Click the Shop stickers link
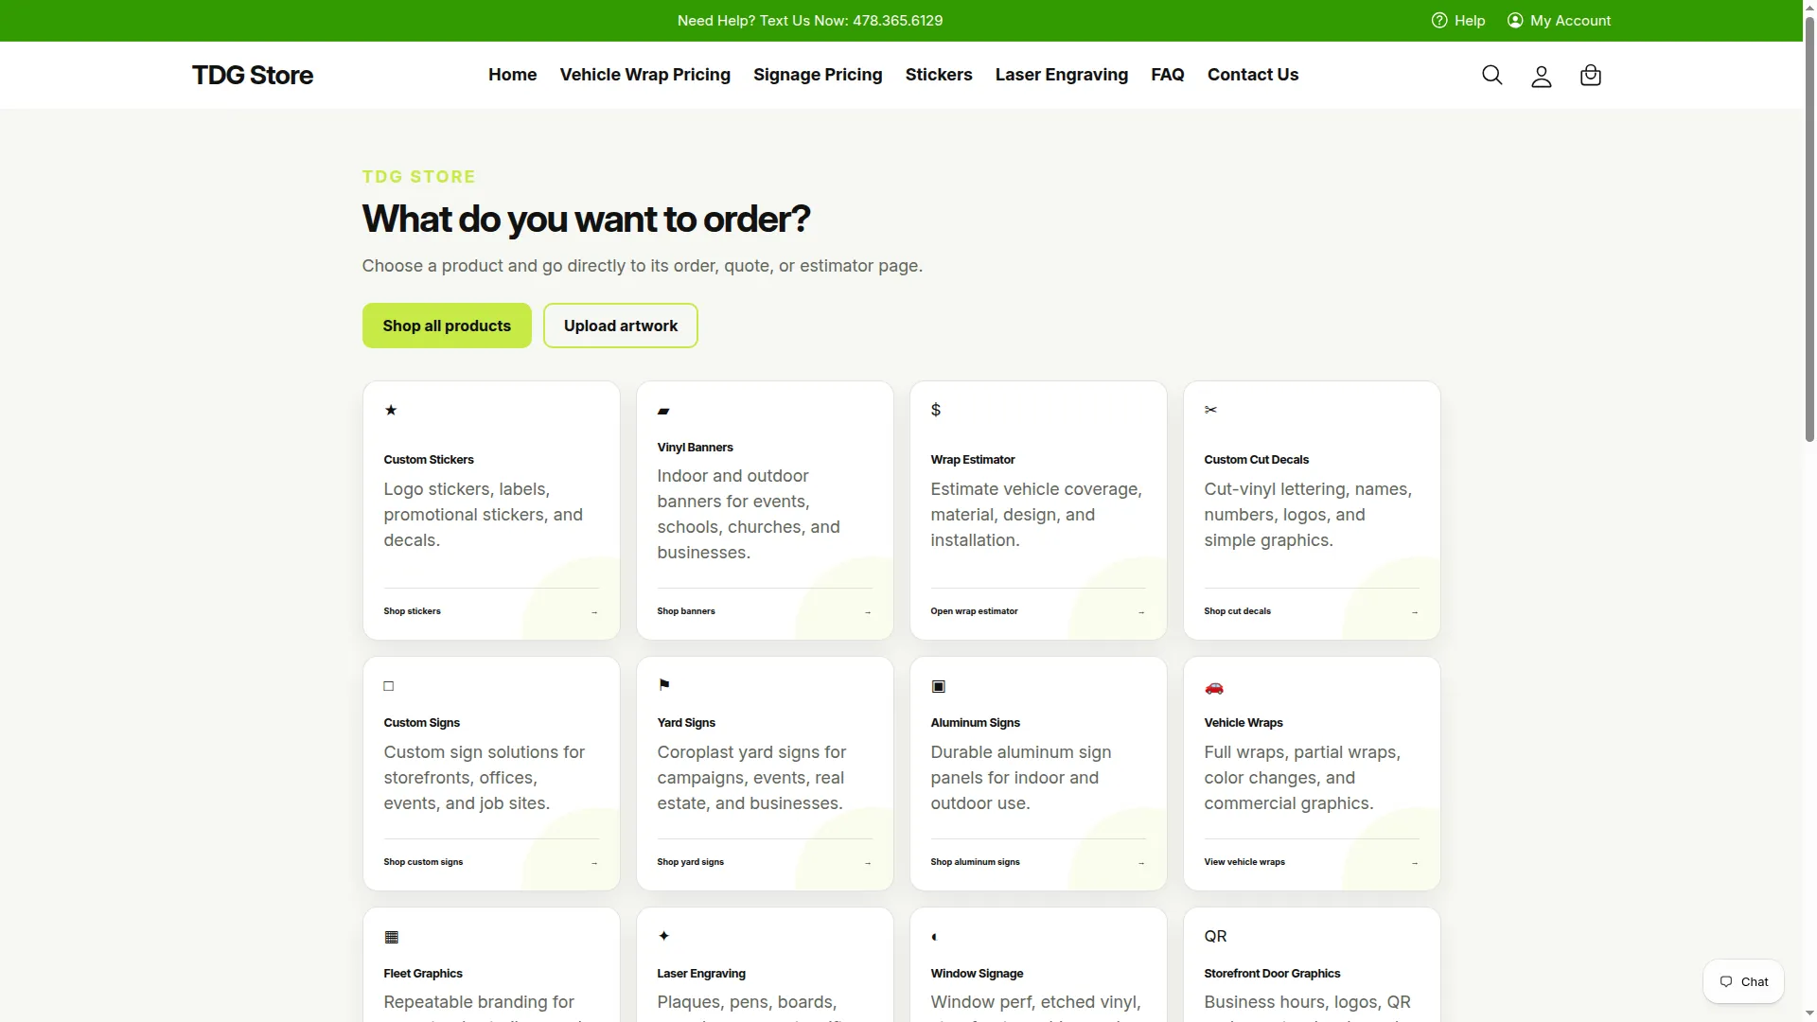The image size is (1817, 1022). 412,611
